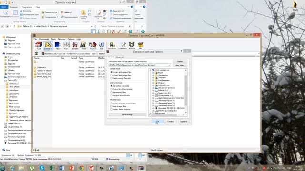Click the up-one-level icon beside the archive path
305x171 pixels.
tap(36, 54)
